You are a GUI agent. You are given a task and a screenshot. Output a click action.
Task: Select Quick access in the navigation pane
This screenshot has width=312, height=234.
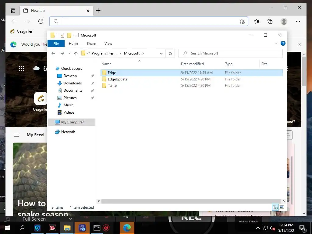click(71, 69)
